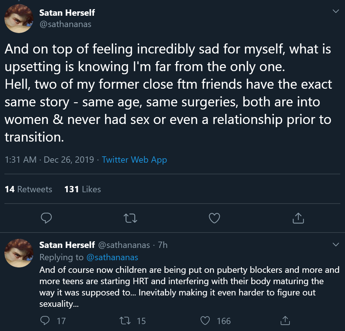Open the reply tweet's avatar image
The height and width of the screenshot is (331, 345).
(x=19, y=253)
